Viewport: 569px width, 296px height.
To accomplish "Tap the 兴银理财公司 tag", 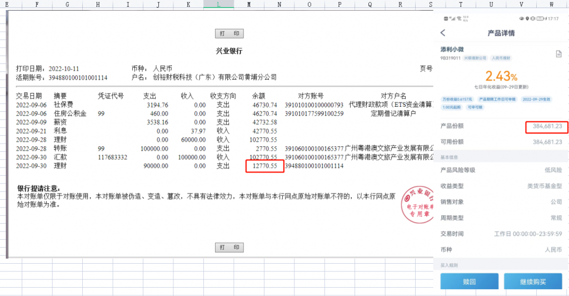I will (x=475, y=58).
